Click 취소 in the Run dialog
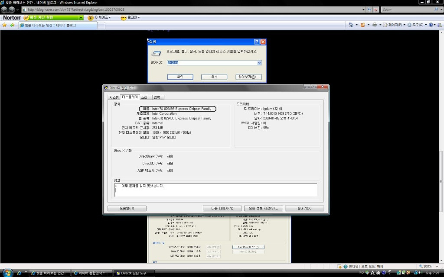 (x=214, y=77)
